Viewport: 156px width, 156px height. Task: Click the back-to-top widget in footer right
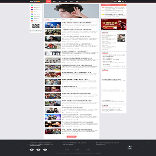130,147
